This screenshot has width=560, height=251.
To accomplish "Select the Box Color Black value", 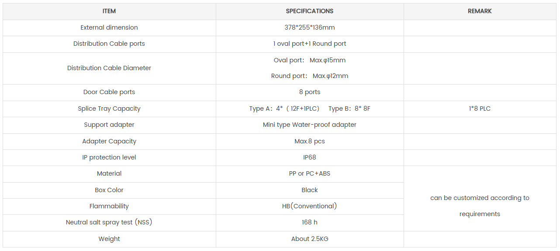I will coord(310,190).
